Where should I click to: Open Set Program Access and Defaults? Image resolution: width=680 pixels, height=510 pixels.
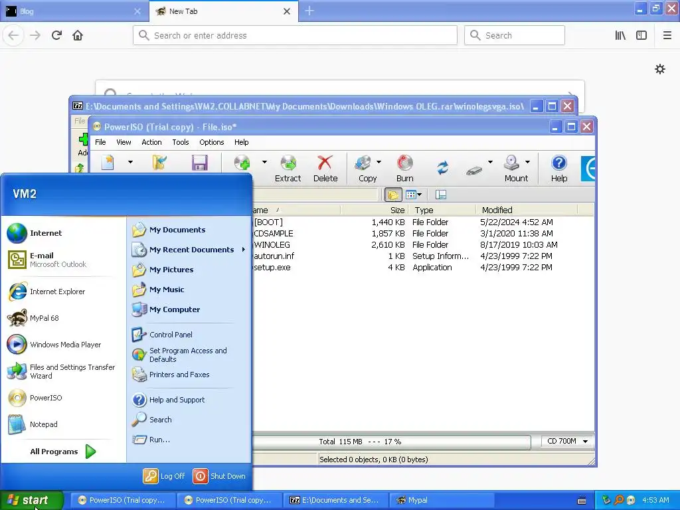tap(189, 355)
